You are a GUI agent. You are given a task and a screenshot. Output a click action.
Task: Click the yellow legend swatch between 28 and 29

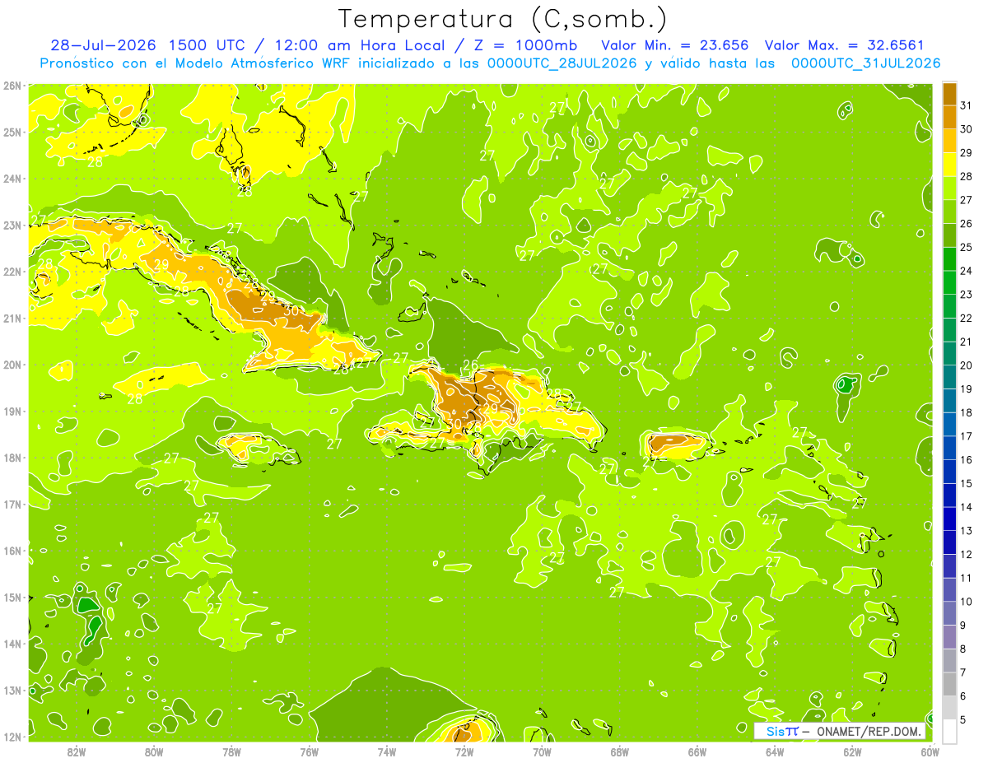pyautogui.click(x=949, y=165)
